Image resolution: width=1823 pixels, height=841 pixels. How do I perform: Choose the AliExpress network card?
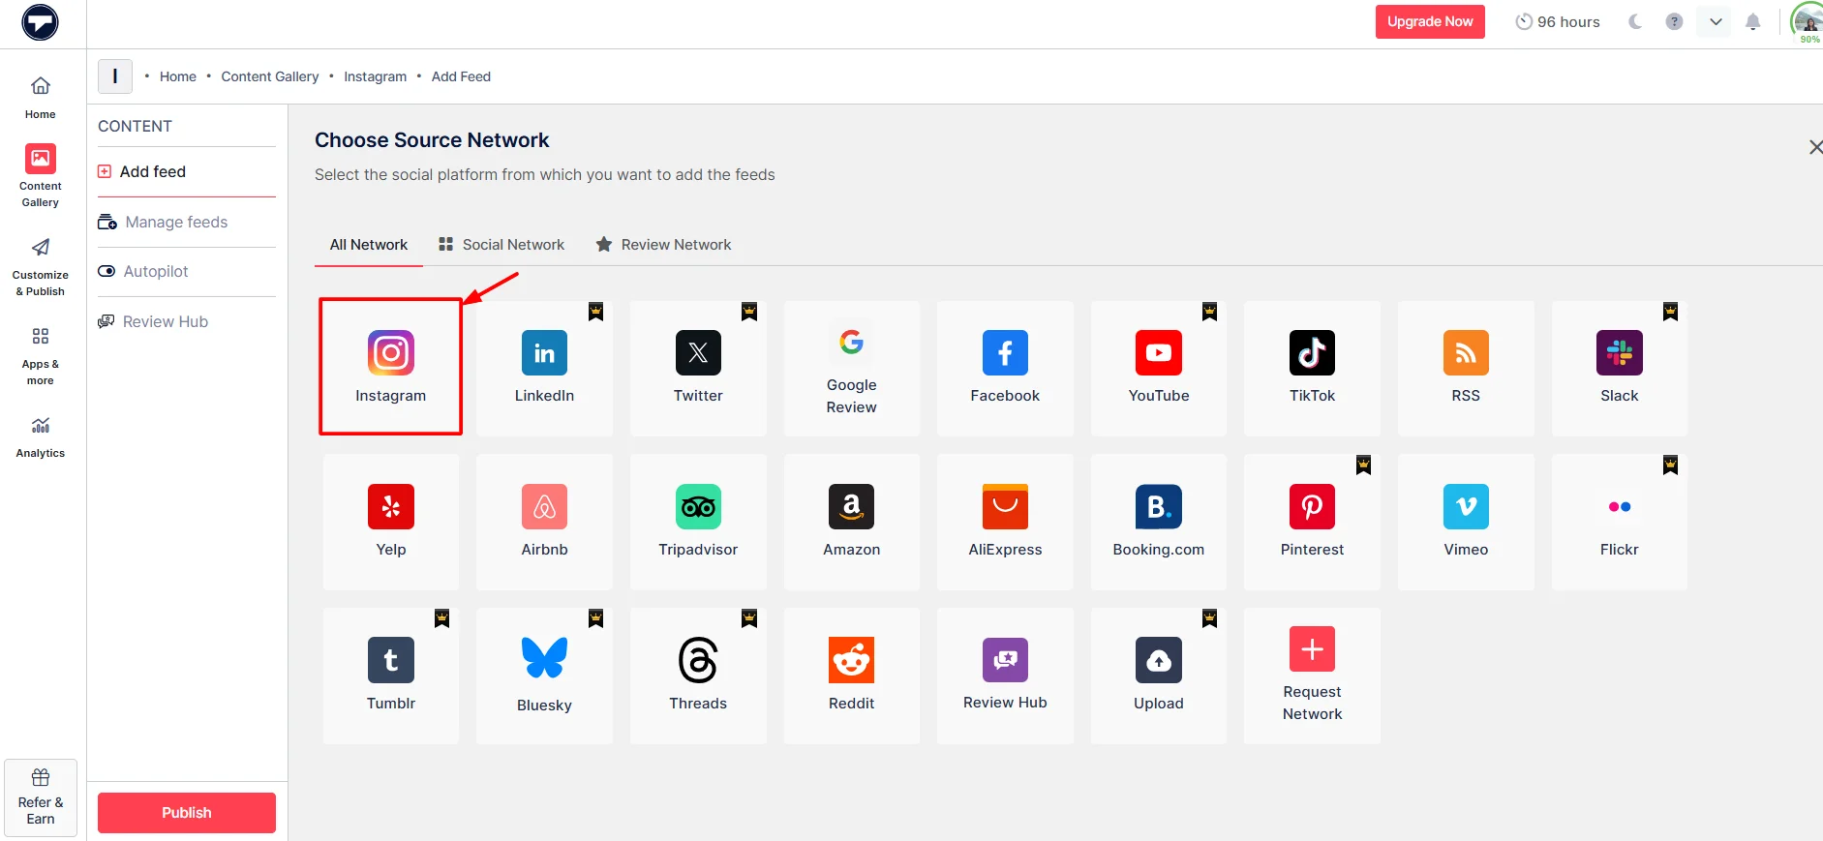pyautogui.click(x=1005, y=522)
